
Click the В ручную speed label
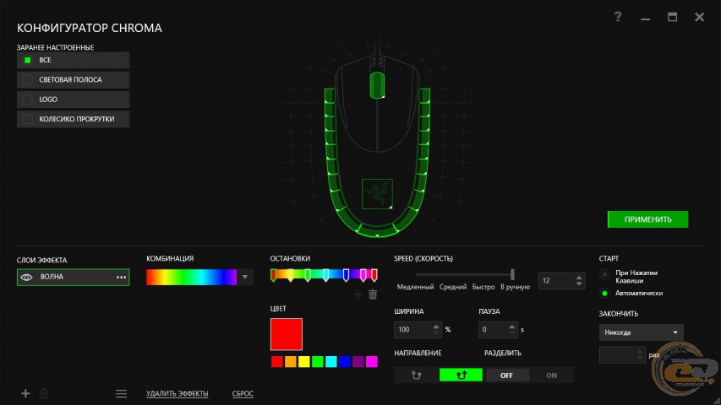tap(515, 287)
